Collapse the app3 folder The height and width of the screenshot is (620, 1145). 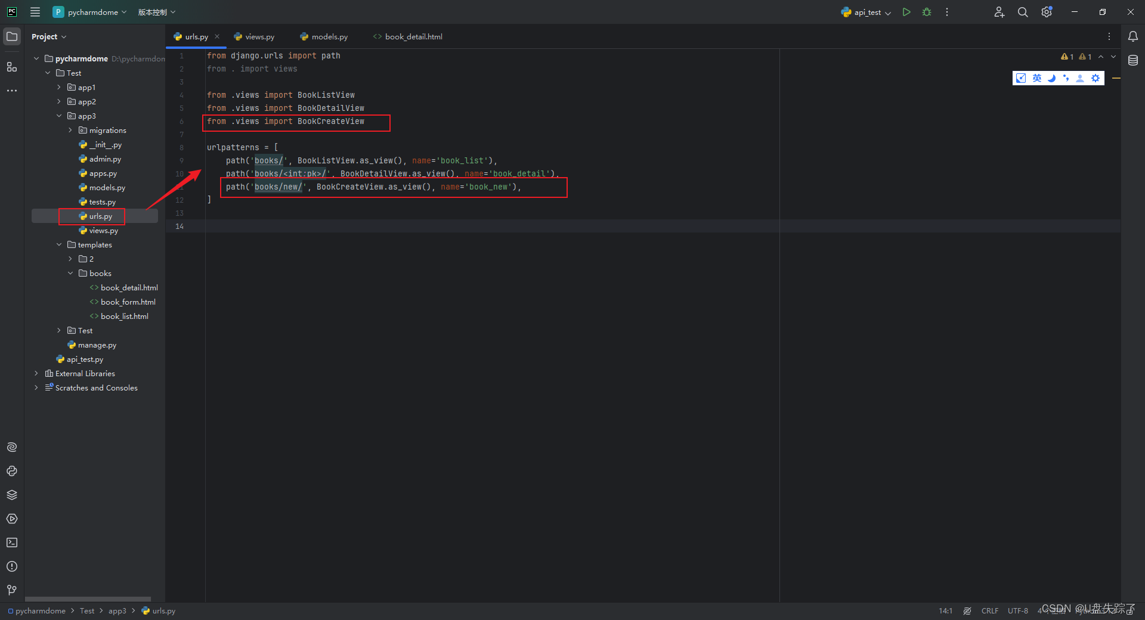click(58, 116)
